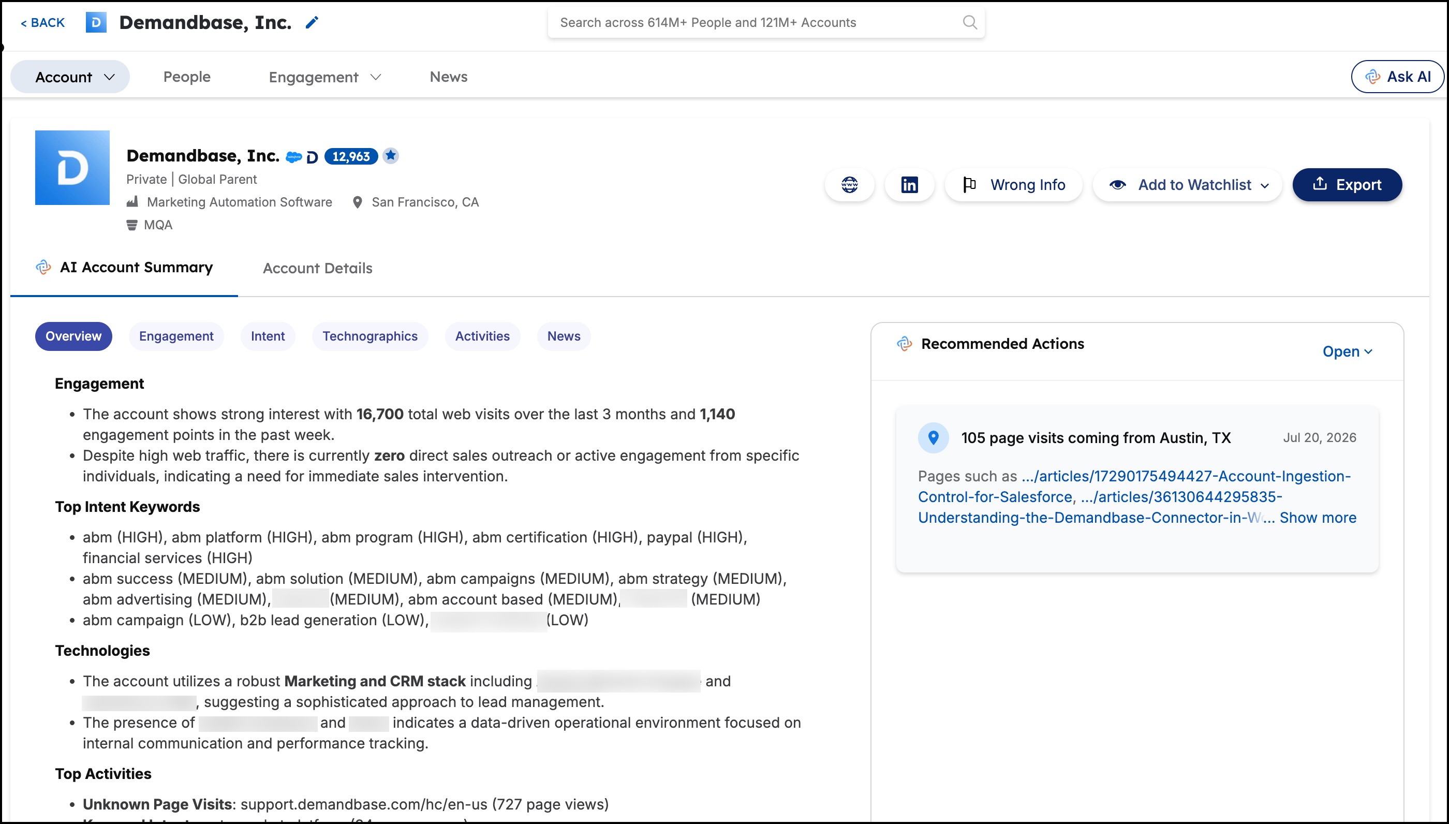Click the large Demandbase logo tile
Viewport: 1449px width, 824px height.
[72, 168]
